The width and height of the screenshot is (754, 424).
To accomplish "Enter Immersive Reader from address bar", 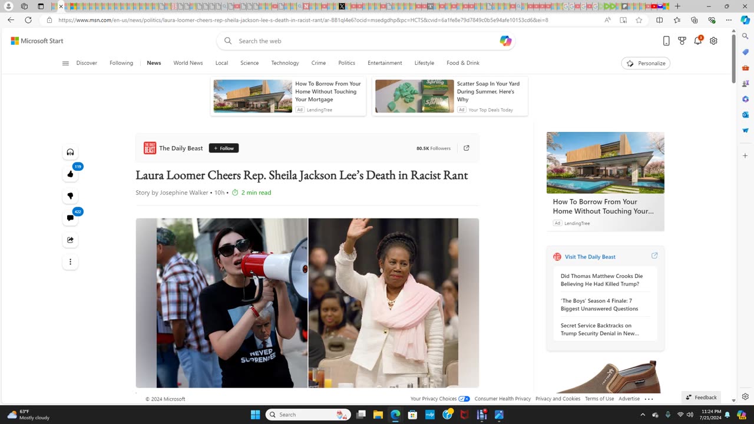I will coord(623,20).
